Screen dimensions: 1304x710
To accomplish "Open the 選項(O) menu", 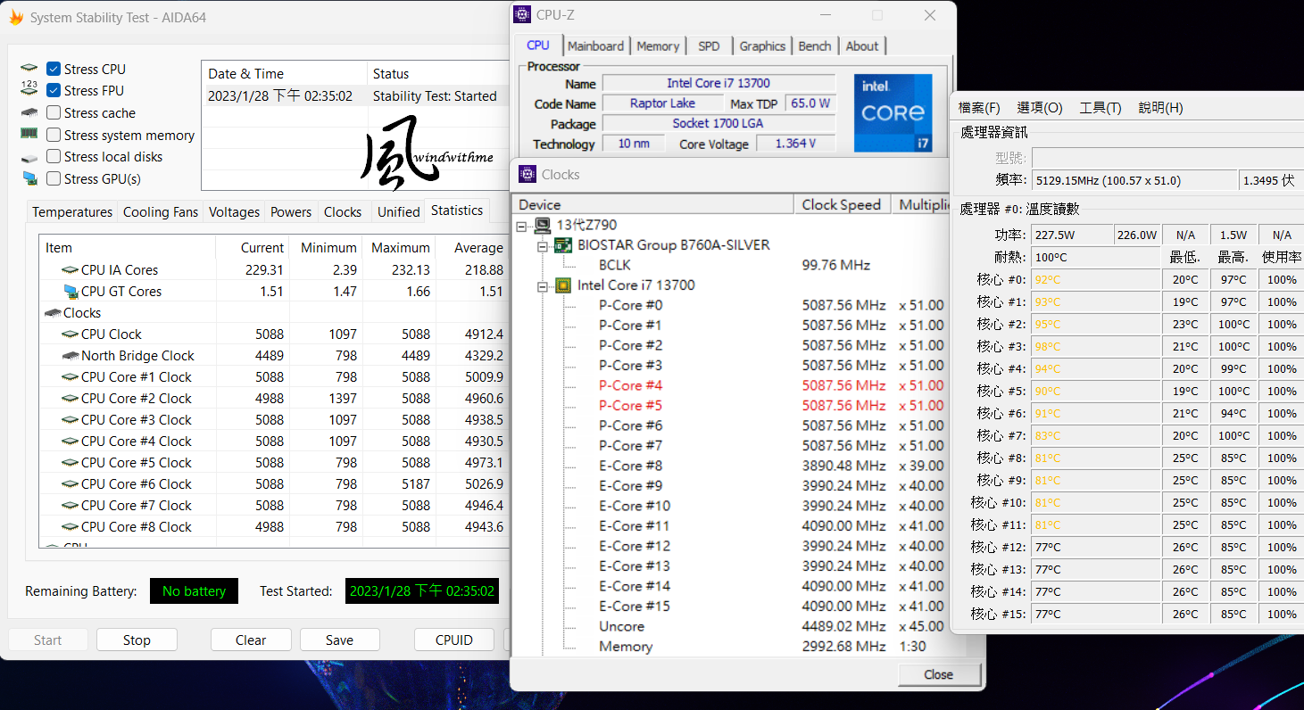I will [1039, 107].
